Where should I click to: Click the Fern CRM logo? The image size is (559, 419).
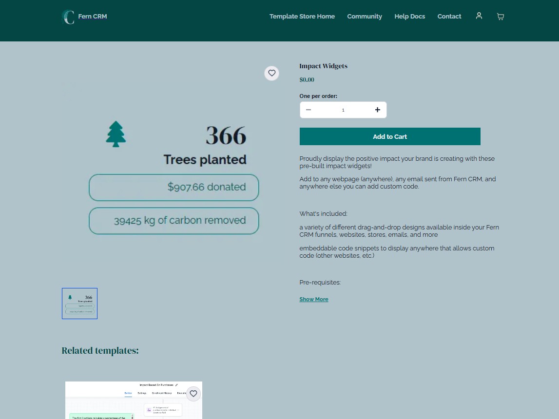[x=84, y=17]
